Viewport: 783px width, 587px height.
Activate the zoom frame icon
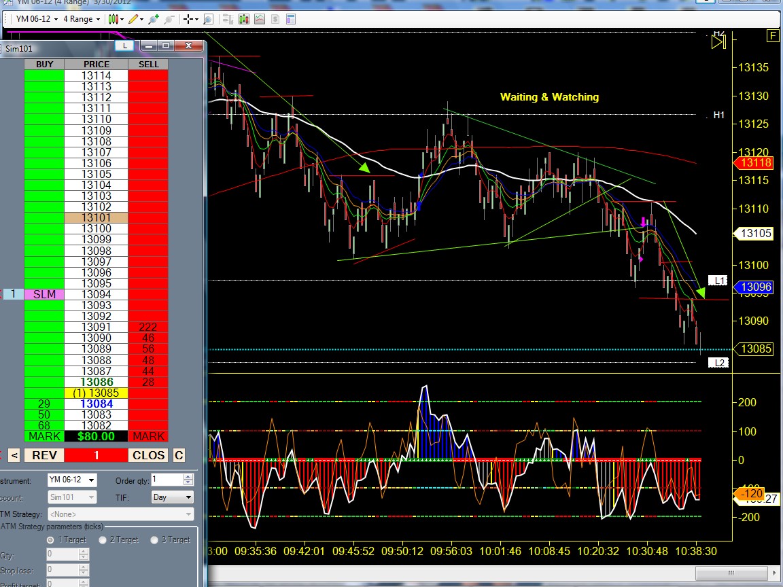[208, 19]
